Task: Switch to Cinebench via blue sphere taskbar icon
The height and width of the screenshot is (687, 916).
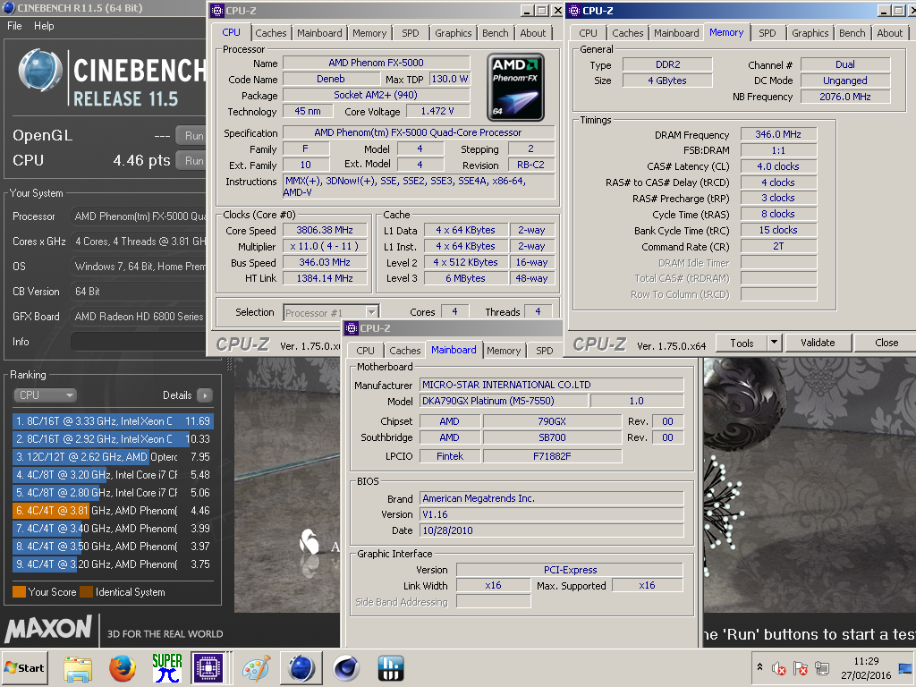Action: click(301, 668)
